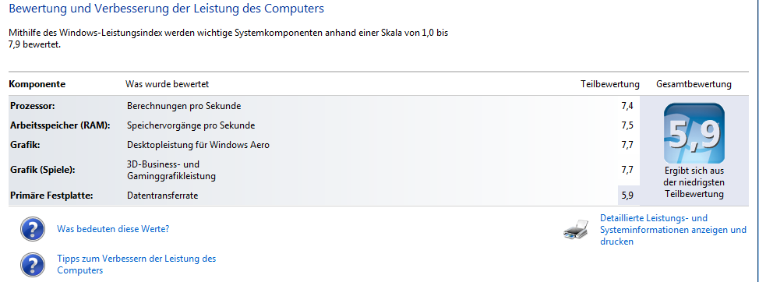Click the Prozessor subscore 7,4

(x=627, y=106)
